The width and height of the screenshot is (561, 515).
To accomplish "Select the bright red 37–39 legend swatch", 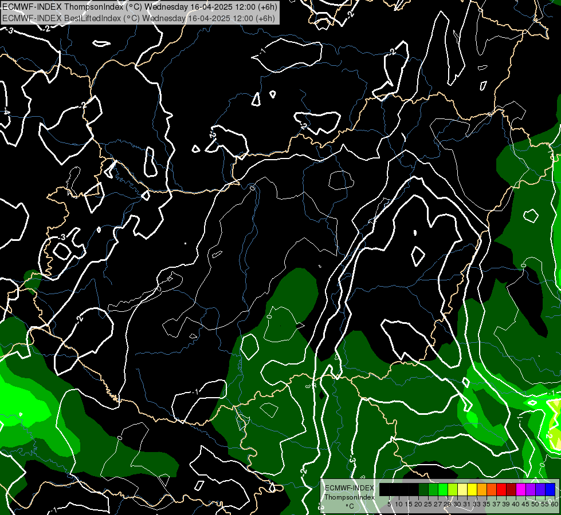I will pos(501,490).
